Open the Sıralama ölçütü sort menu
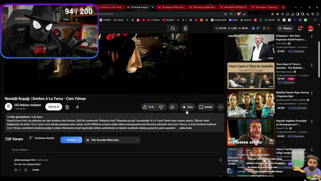 [42, 138]
